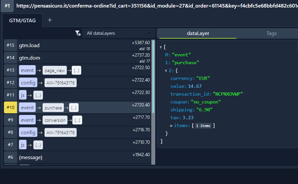Collapse the object at index 2
The width and height of the screenshot is (298, 184).
tap(166, 71)
